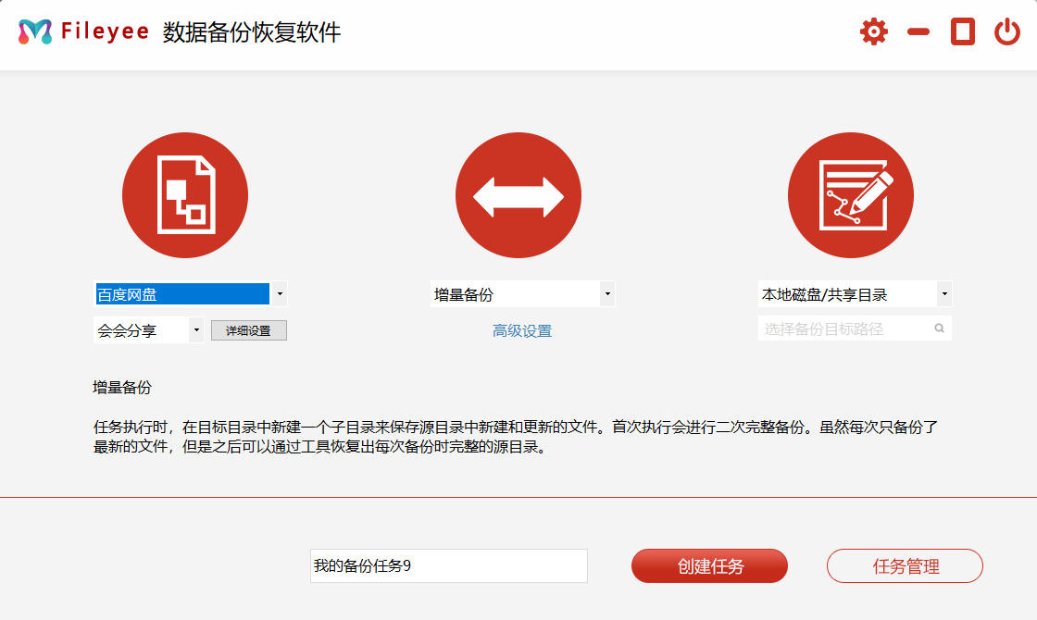
Task: Click the double-arrow backup mode icon
Action: pos(518,195)
